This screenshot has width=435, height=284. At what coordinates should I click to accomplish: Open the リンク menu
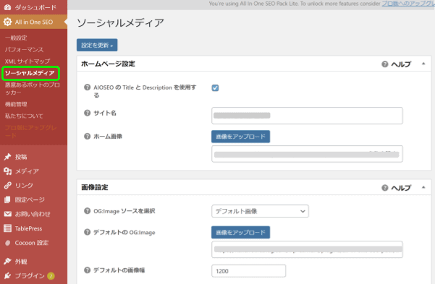point(24,186)
